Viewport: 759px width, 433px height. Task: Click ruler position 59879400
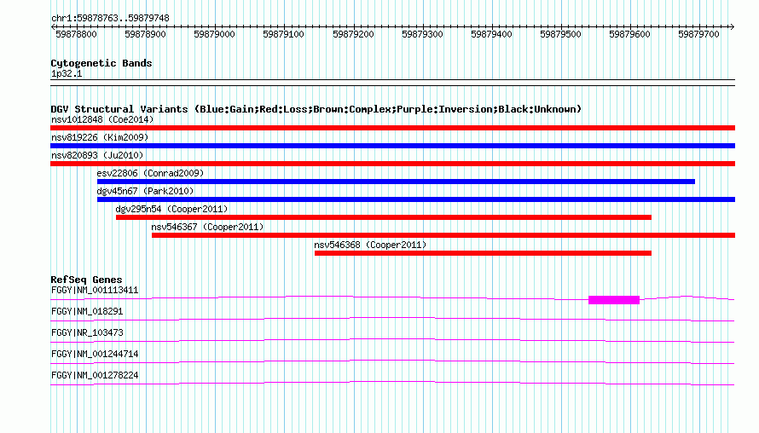click(492, 34)
